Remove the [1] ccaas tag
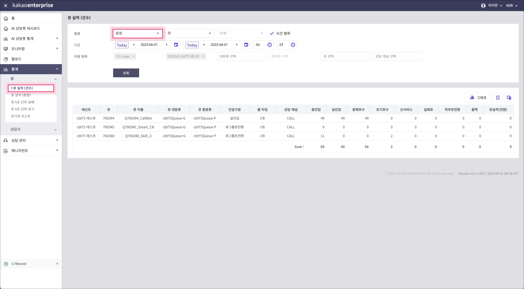Image resolution: width=524 pixels, height=289 pixels. 133,56
